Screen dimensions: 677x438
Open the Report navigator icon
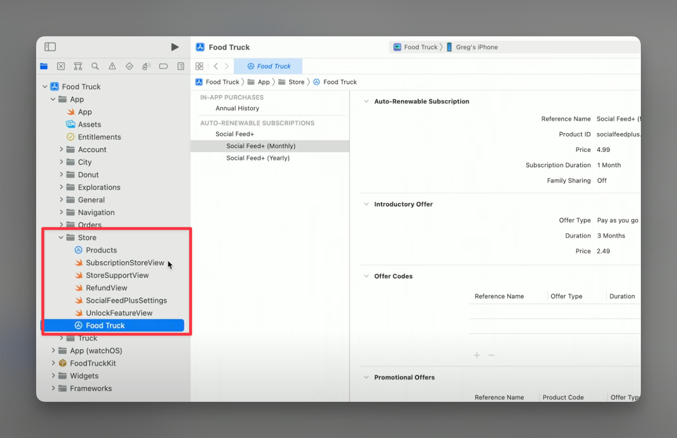181,66
